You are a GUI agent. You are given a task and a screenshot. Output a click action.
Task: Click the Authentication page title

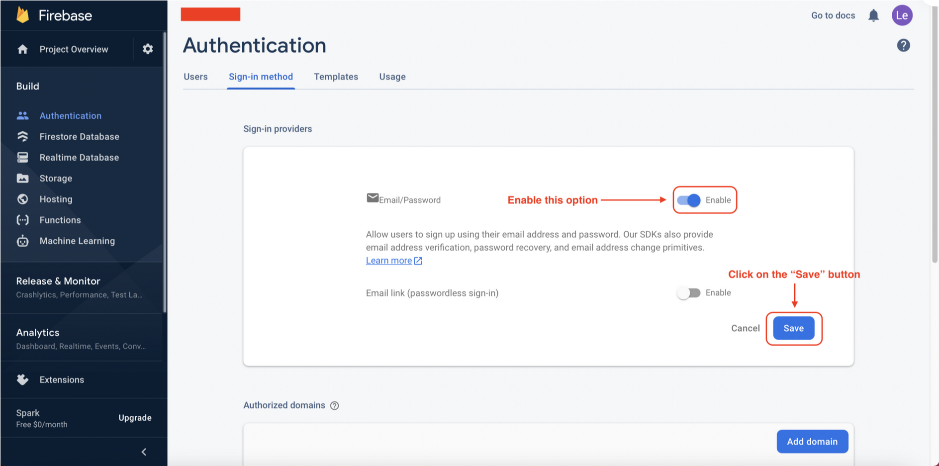coord(255,45)
